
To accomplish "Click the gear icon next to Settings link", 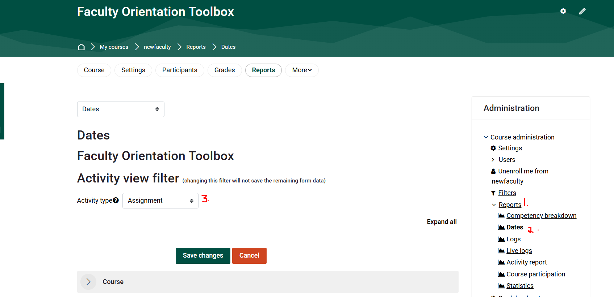I will 493,148.
